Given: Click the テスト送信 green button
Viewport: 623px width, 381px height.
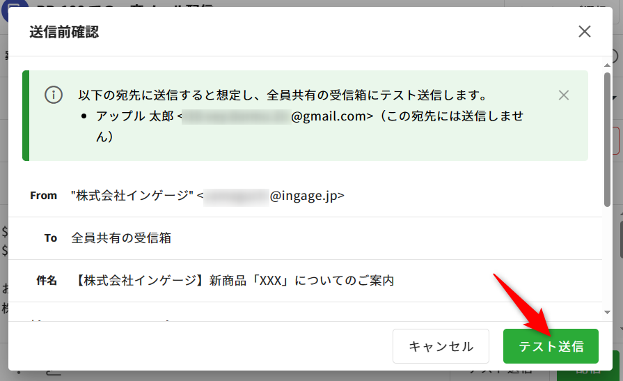Looking at the screenshot, I should tap(551, 346).
